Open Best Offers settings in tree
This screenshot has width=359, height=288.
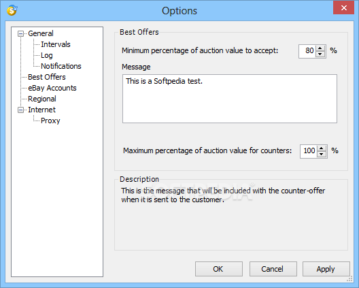47,77
